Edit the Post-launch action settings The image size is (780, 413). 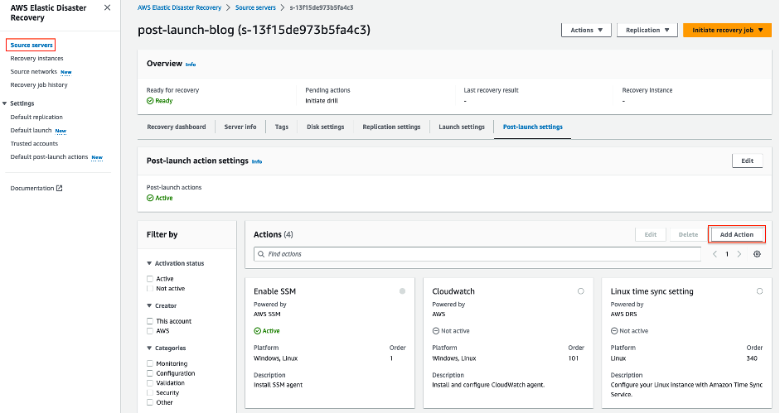[747, 161]
